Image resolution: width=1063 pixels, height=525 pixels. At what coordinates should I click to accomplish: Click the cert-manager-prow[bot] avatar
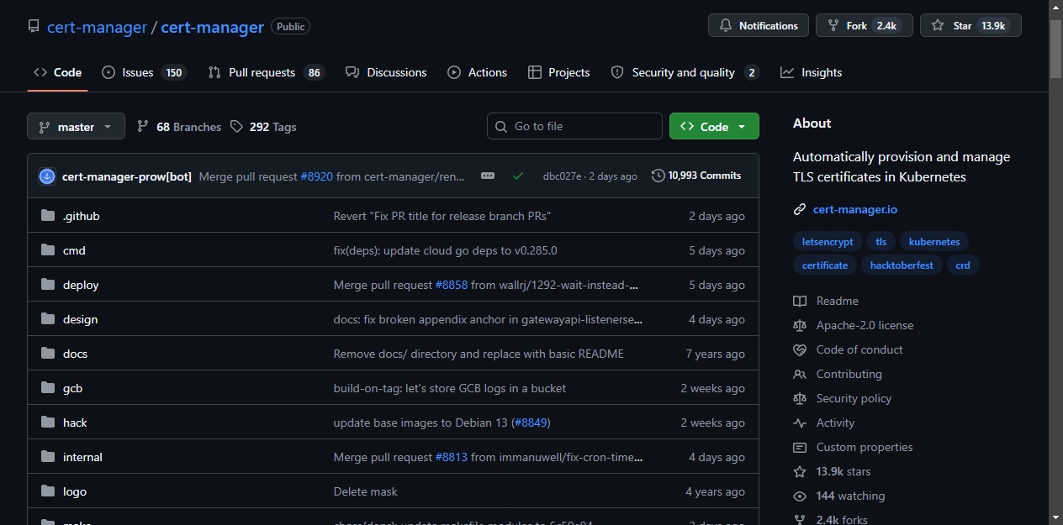pyautogui.click(x=47, y=176)
